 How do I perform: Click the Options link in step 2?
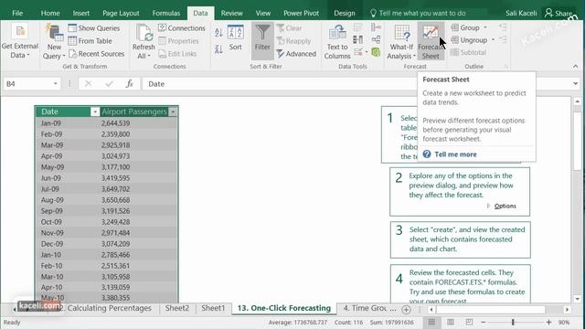pyautogui.click(x=505, y=206)
